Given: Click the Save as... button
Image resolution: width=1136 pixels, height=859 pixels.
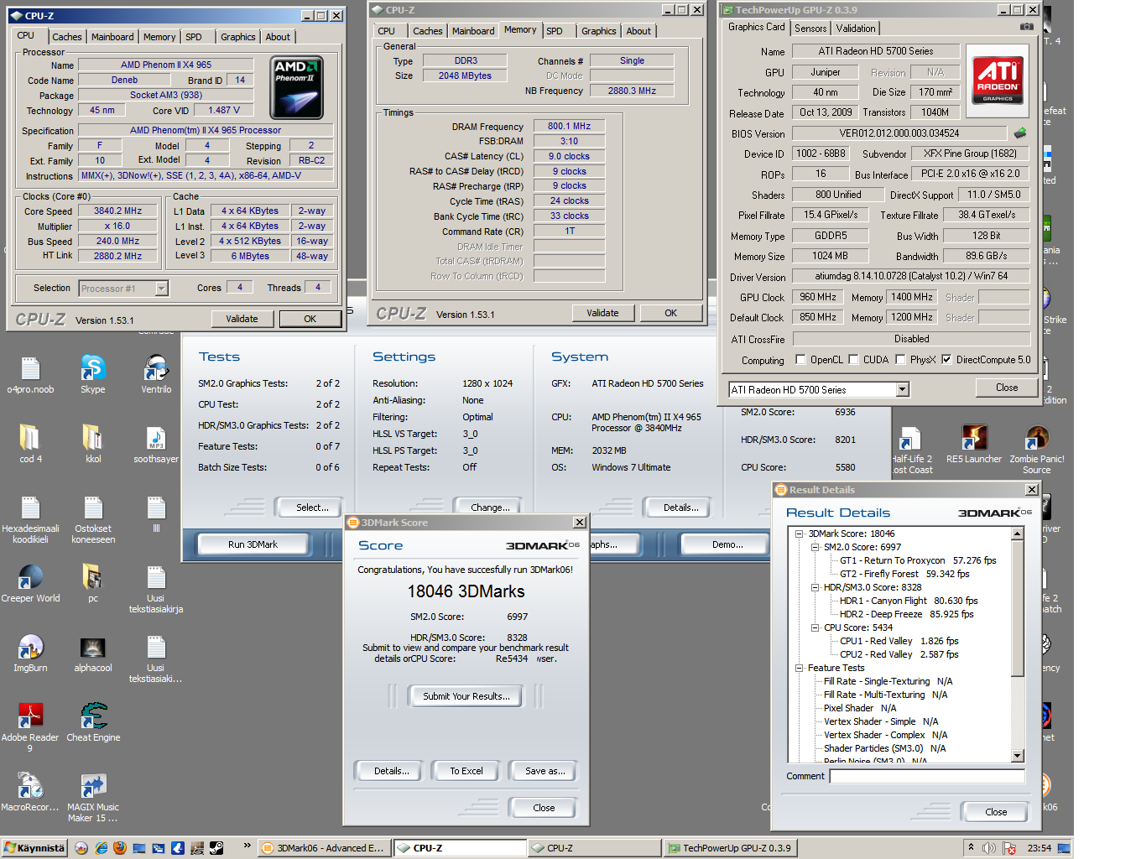Looking at the screenshot, I should (545, 771).
